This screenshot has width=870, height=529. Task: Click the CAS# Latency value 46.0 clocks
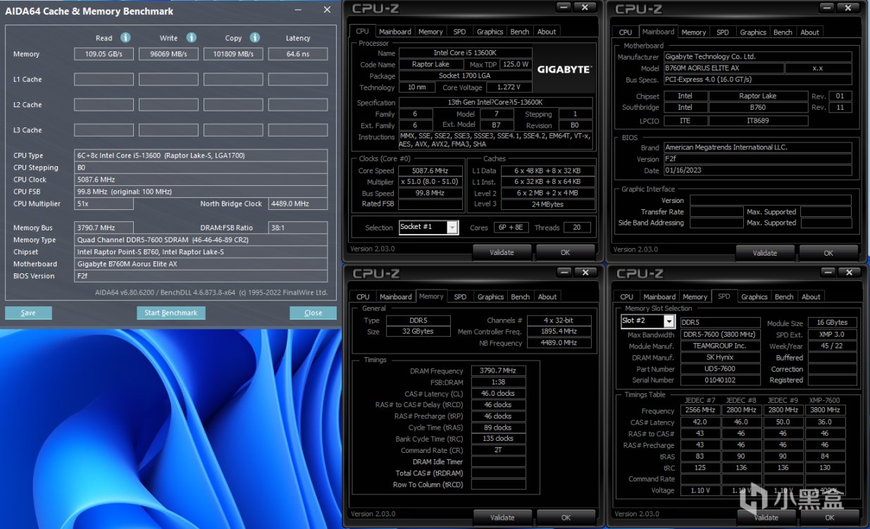point(498,393)
